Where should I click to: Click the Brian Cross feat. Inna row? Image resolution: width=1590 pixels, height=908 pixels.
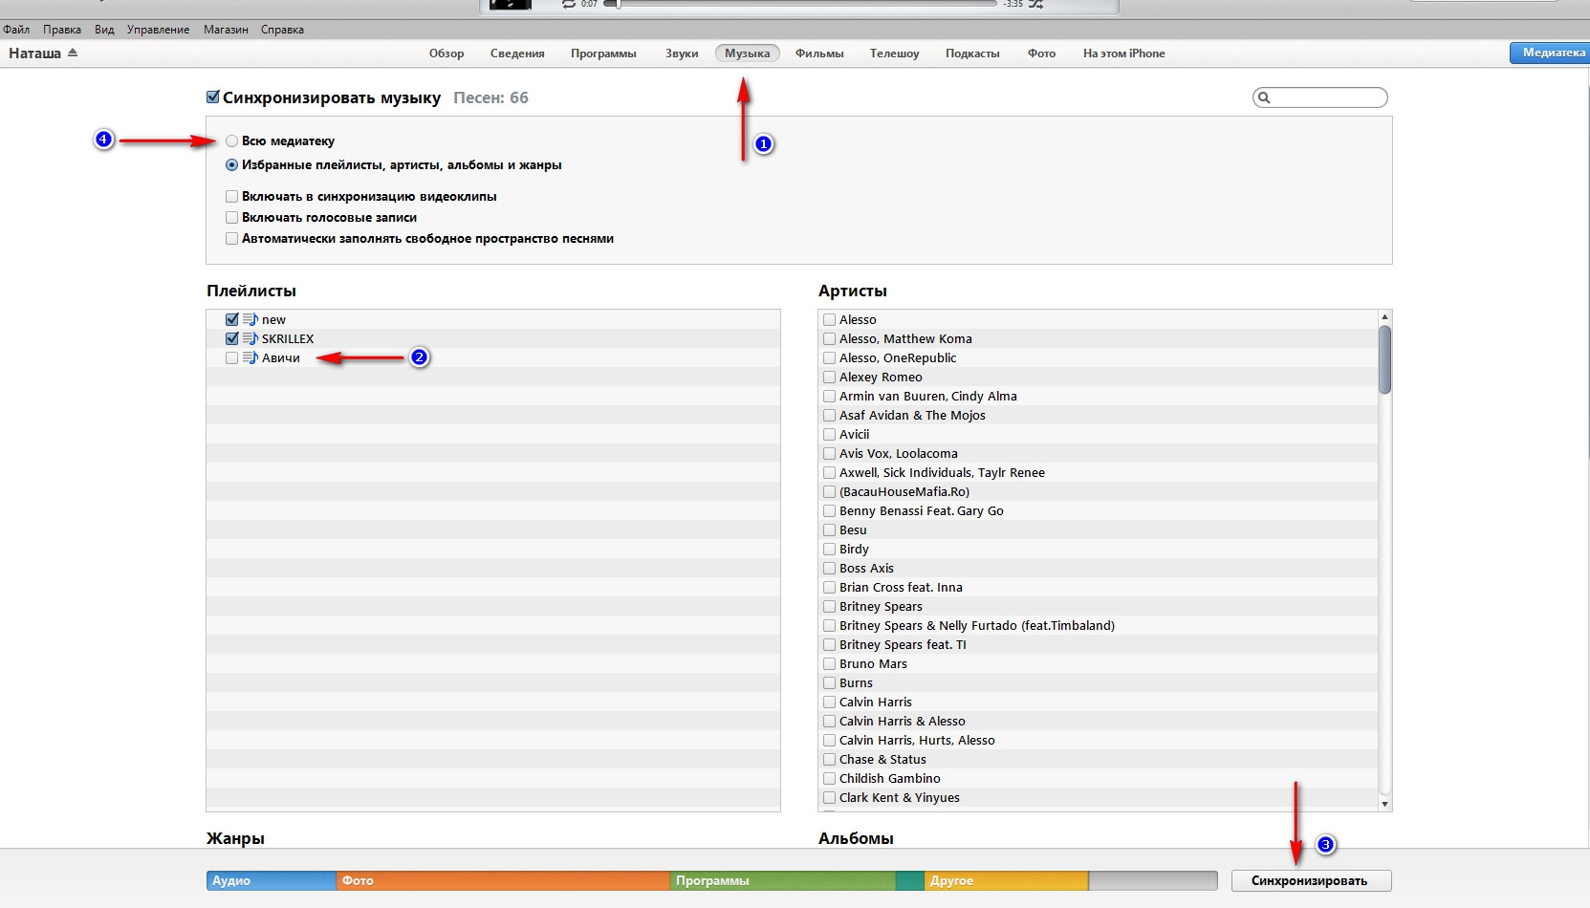coord(1098,587)
